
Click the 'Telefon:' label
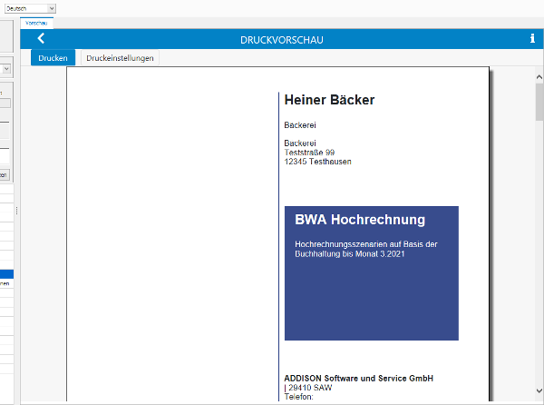(x=298, y=397)
